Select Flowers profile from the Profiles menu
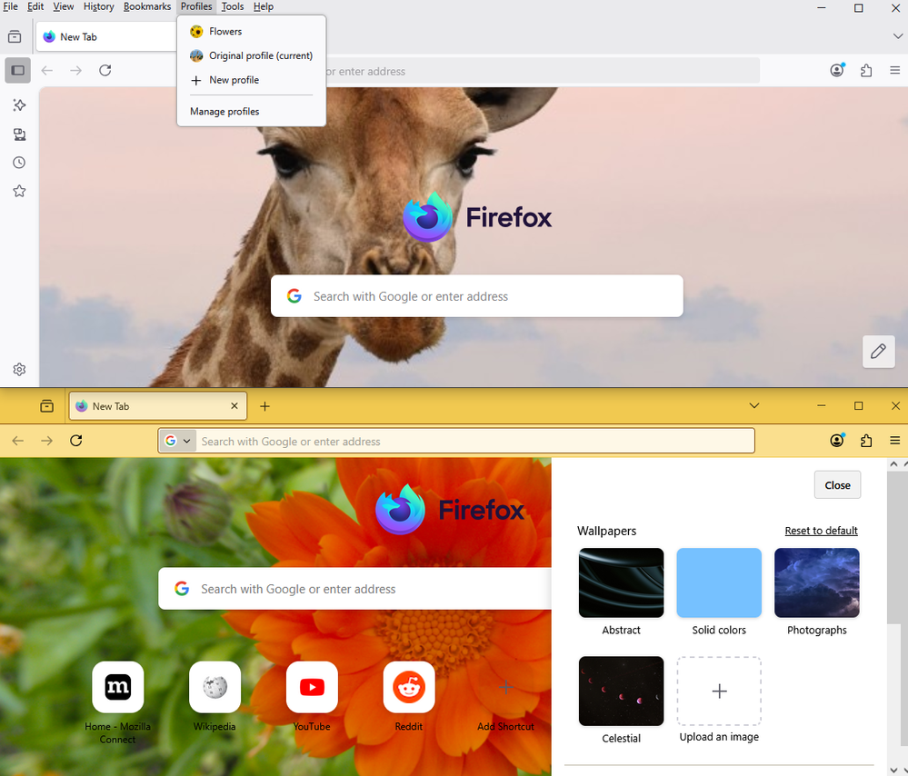This screenshot has width=908, height=776. 225,31
